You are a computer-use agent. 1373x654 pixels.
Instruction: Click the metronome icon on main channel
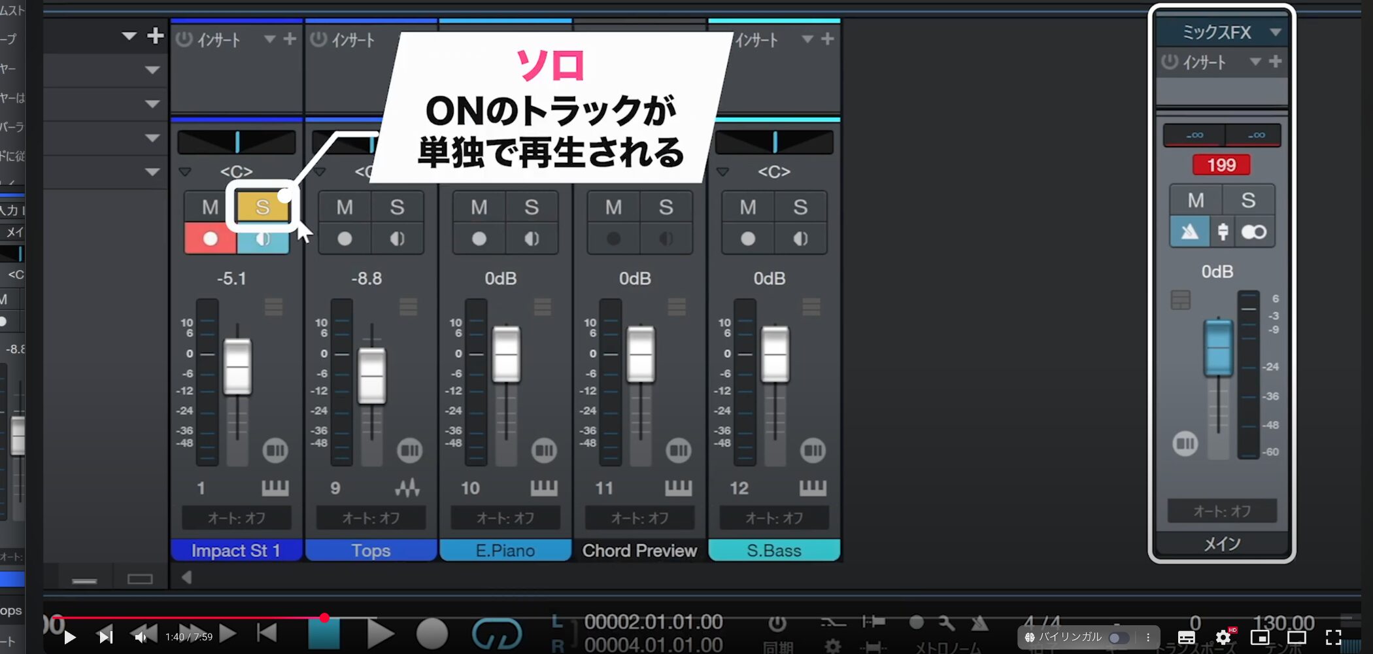1189,232
